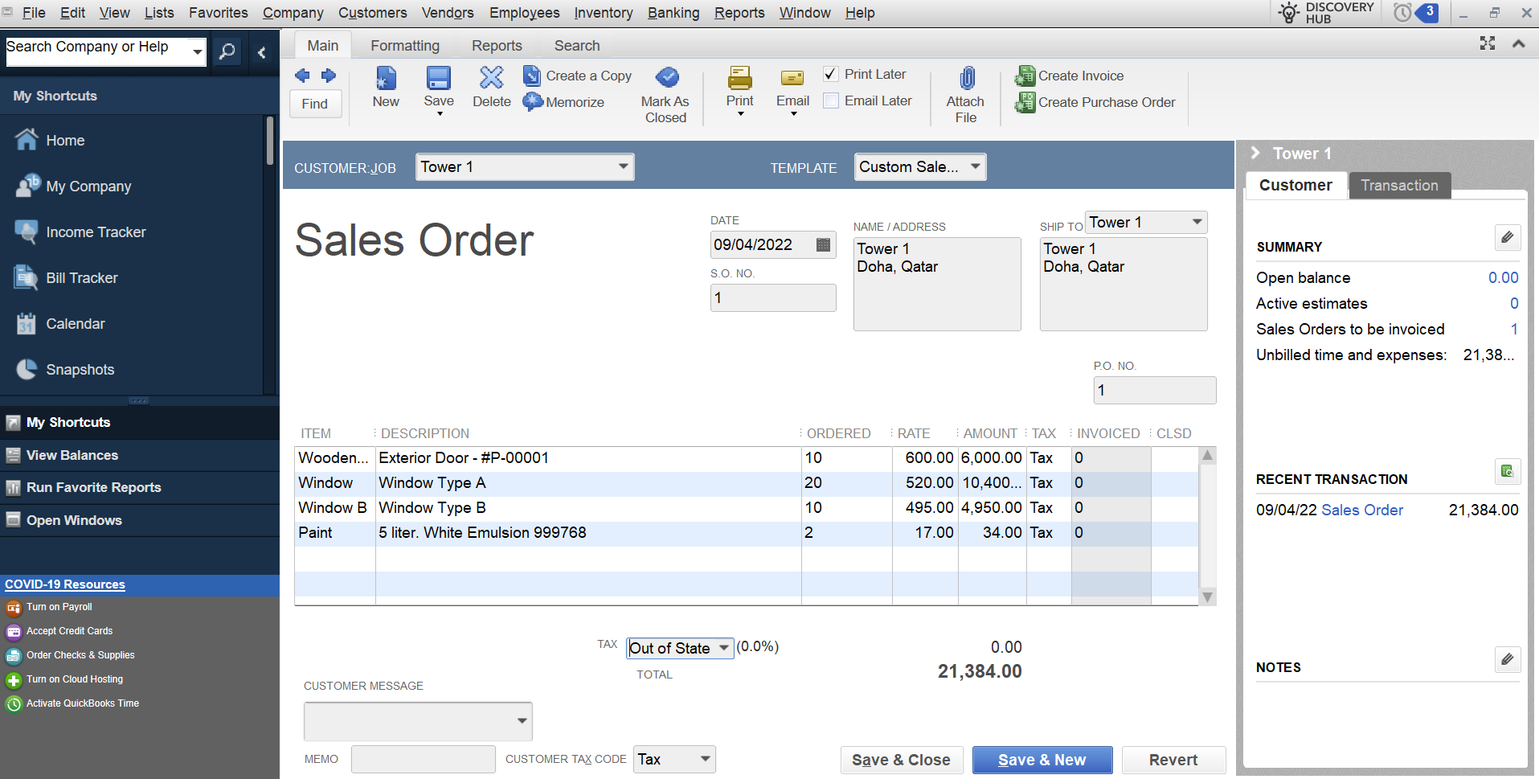Delete the current sales order

click(x=492, y=87)
